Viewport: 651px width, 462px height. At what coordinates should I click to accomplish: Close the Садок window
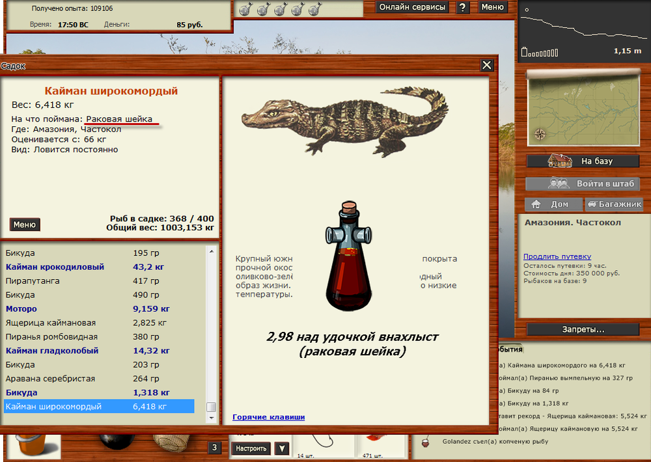(x=487, y=65)
